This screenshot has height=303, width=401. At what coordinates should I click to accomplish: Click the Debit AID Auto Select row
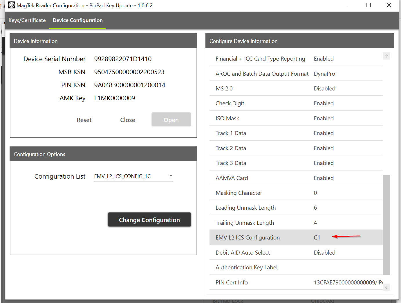(296, 253)
